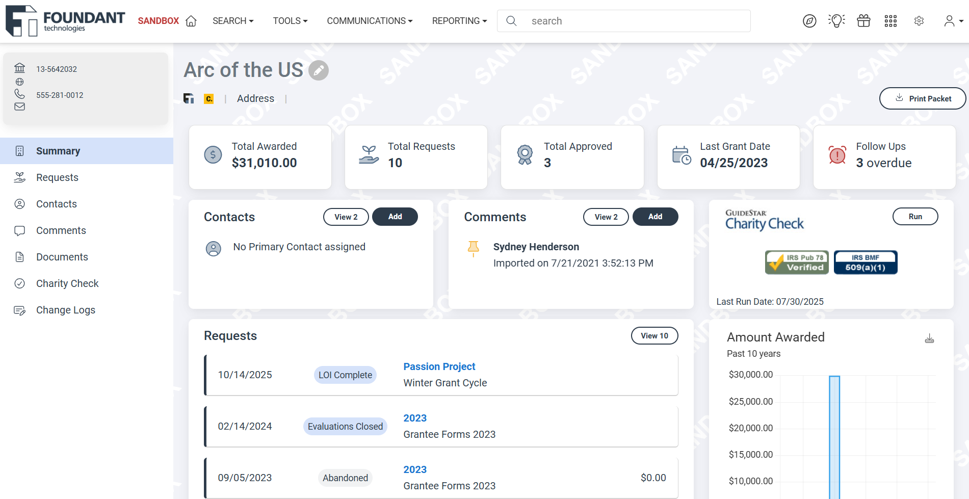Click View 10 in Requests panel
Image resolution: width=969 pixels, height=499 pixels.
tap(654, 335)
